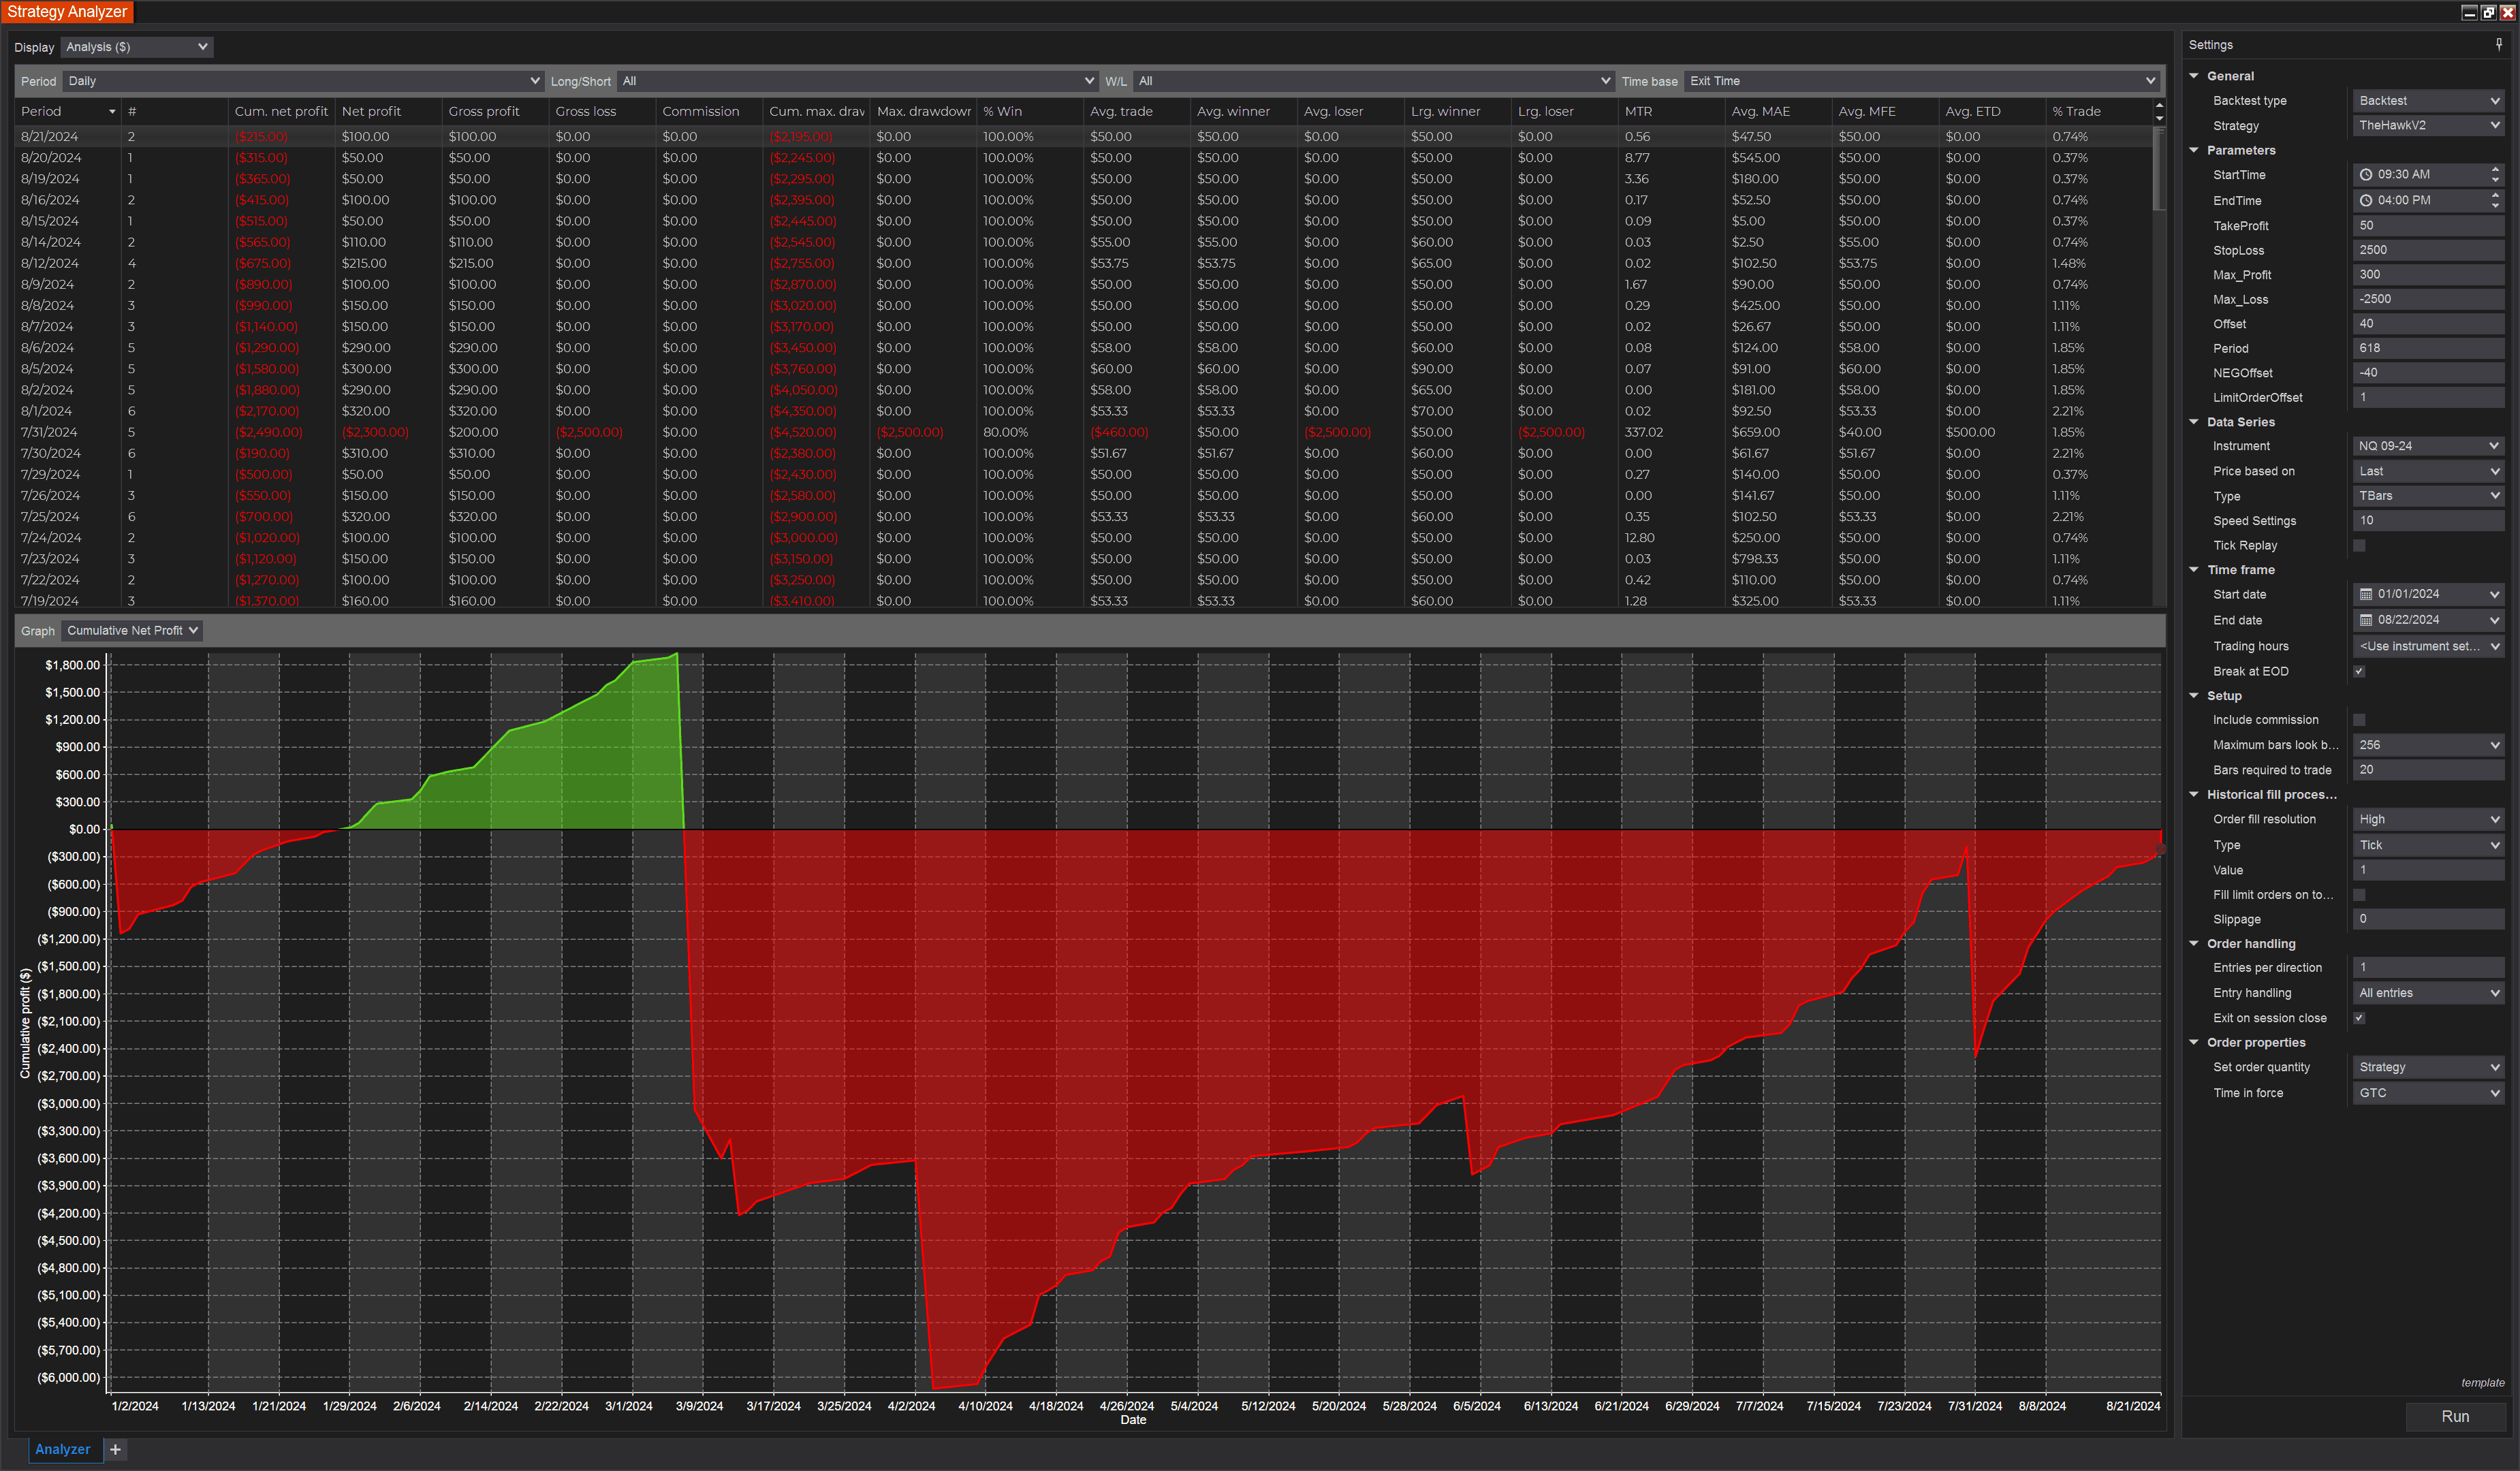
Task: Select the 8/21/2024 row
Action: (1084, 136)
